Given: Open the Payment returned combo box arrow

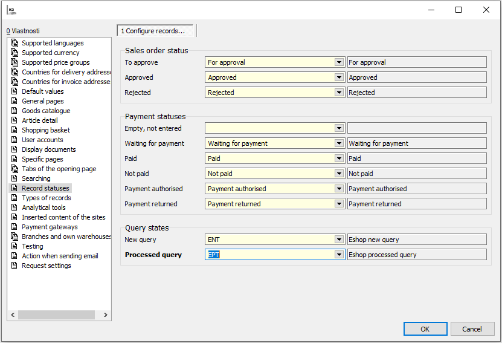Looking at the screenshot, I should [339, 204].
